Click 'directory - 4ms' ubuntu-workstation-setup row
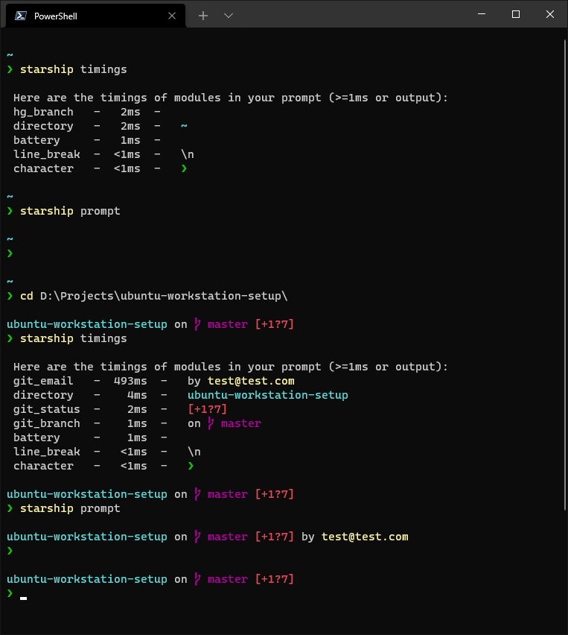This screenshot has height=635, width=568. click(x=180, y=395)
